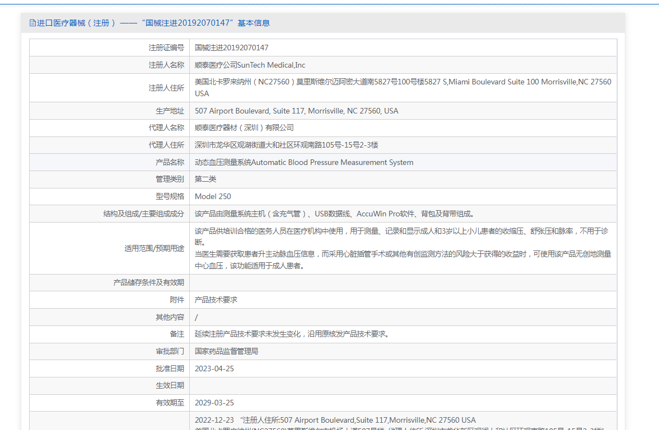Open the 产品技术要求 attachment entry
Image resolution: width=659 pixels, height=430 pixels.
[x=216, y=300]
